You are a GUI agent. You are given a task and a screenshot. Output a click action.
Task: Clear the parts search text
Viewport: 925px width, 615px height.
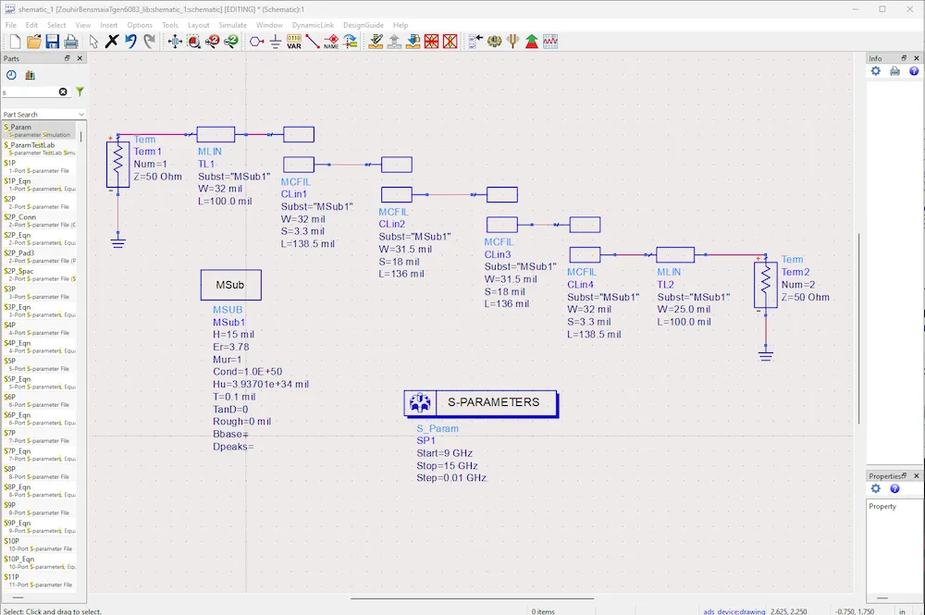tap(63, 92)
